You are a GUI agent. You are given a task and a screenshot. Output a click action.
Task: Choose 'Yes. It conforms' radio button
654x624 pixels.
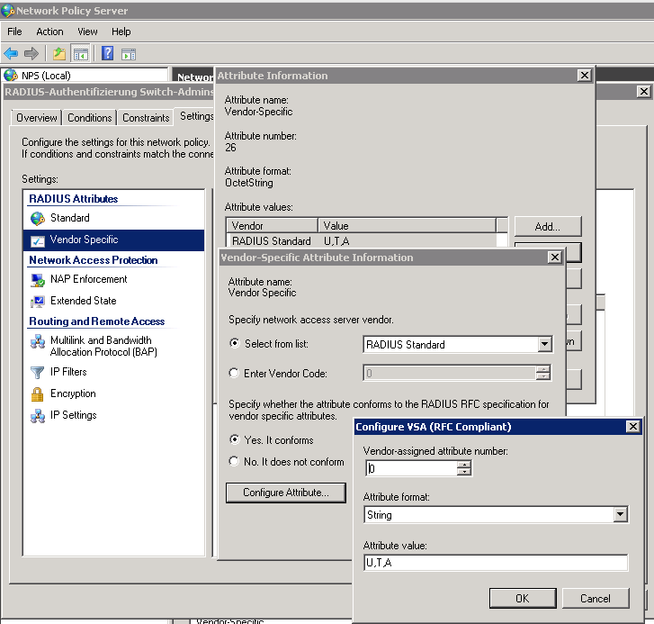[x=235, y=439]
